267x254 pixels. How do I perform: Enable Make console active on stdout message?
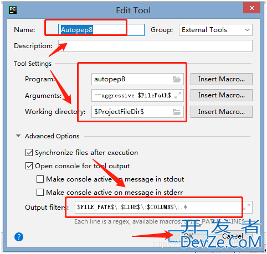[40, 179]
